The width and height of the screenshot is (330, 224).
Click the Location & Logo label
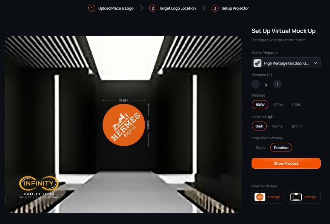[264, 185]
